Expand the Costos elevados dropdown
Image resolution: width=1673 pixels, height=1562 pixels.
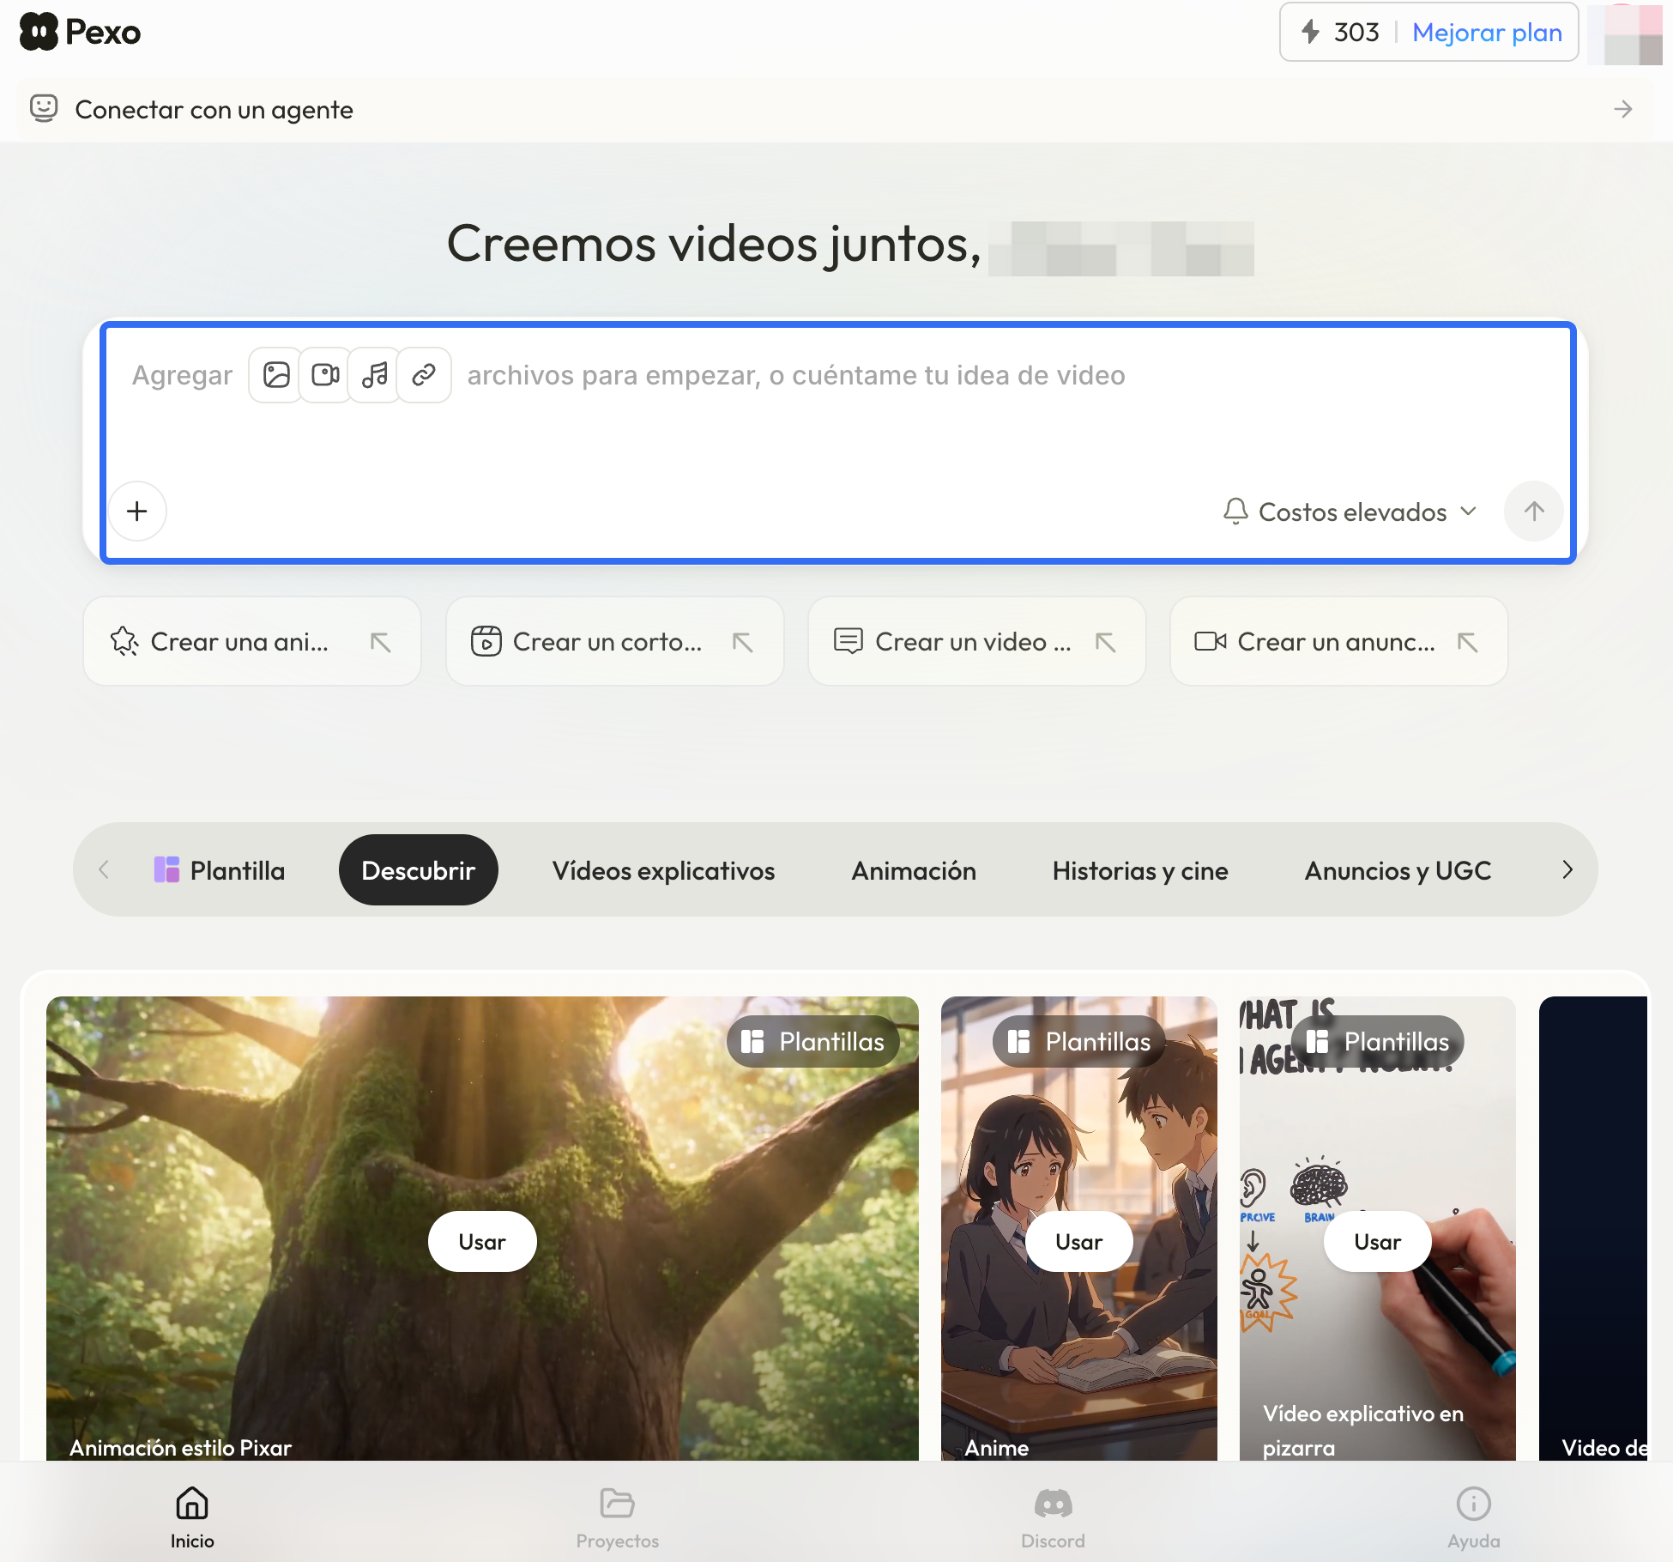1351,512
